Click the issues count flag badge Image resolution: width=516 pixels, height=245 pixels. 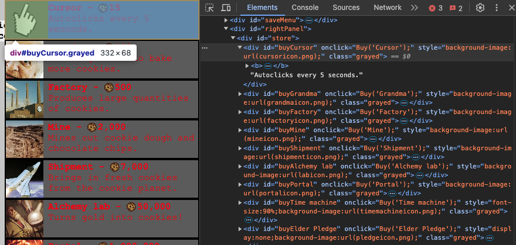(x=456, y=8)
